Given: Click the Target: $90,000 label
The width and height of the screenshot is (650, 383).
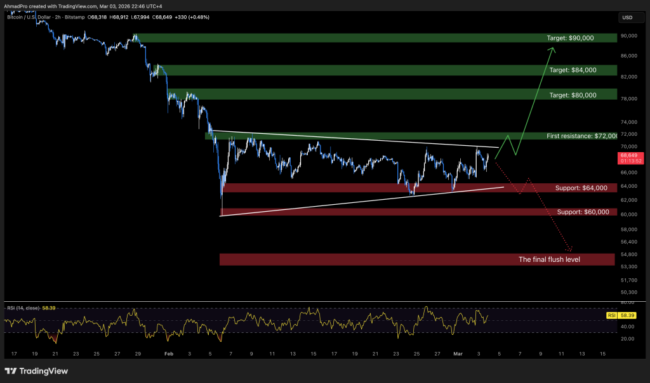Looking at the screenshot, I should click(x=571, y=38).
